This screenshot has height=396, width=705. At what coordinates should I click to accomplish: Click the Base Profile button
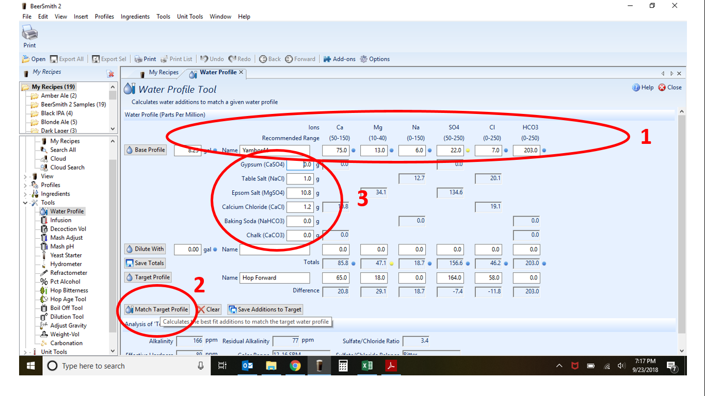point(146,150)
